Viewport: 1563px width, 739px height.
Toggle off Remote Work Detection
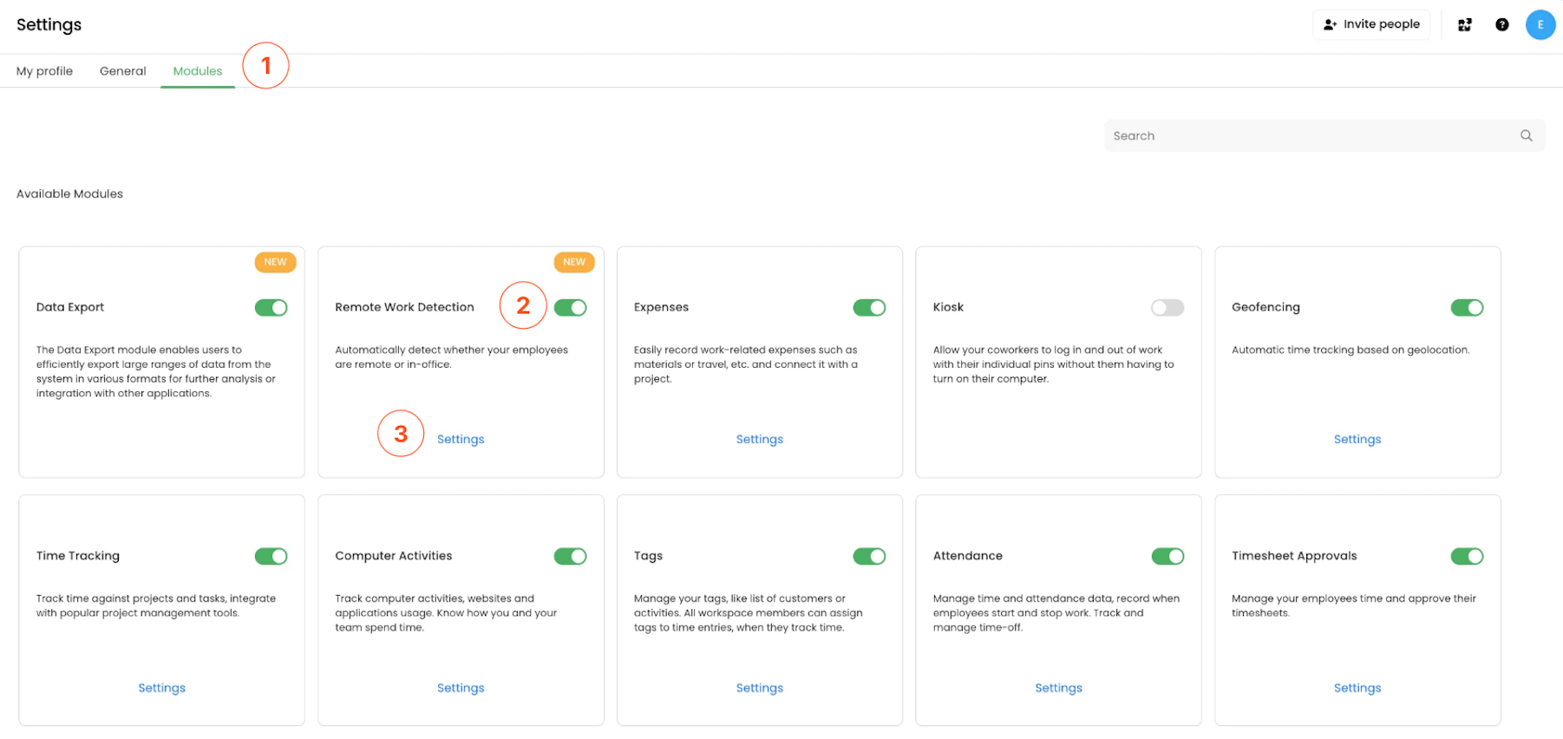point(570,307)
